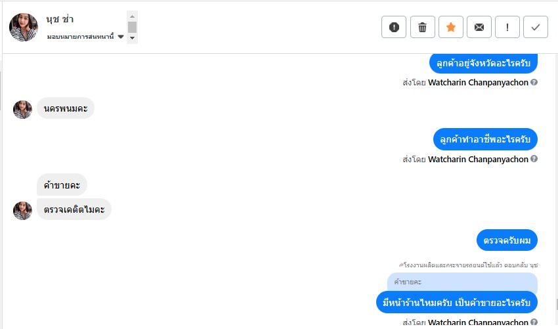Click sender name Watcharin Chanpanyachon under first message
Viewport: 558px width, 329px height.
click(478, 83)
